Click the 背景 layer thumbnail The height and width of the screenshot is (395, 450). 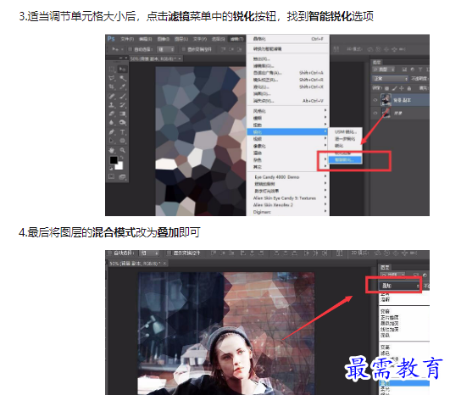[x=386, y=113]
